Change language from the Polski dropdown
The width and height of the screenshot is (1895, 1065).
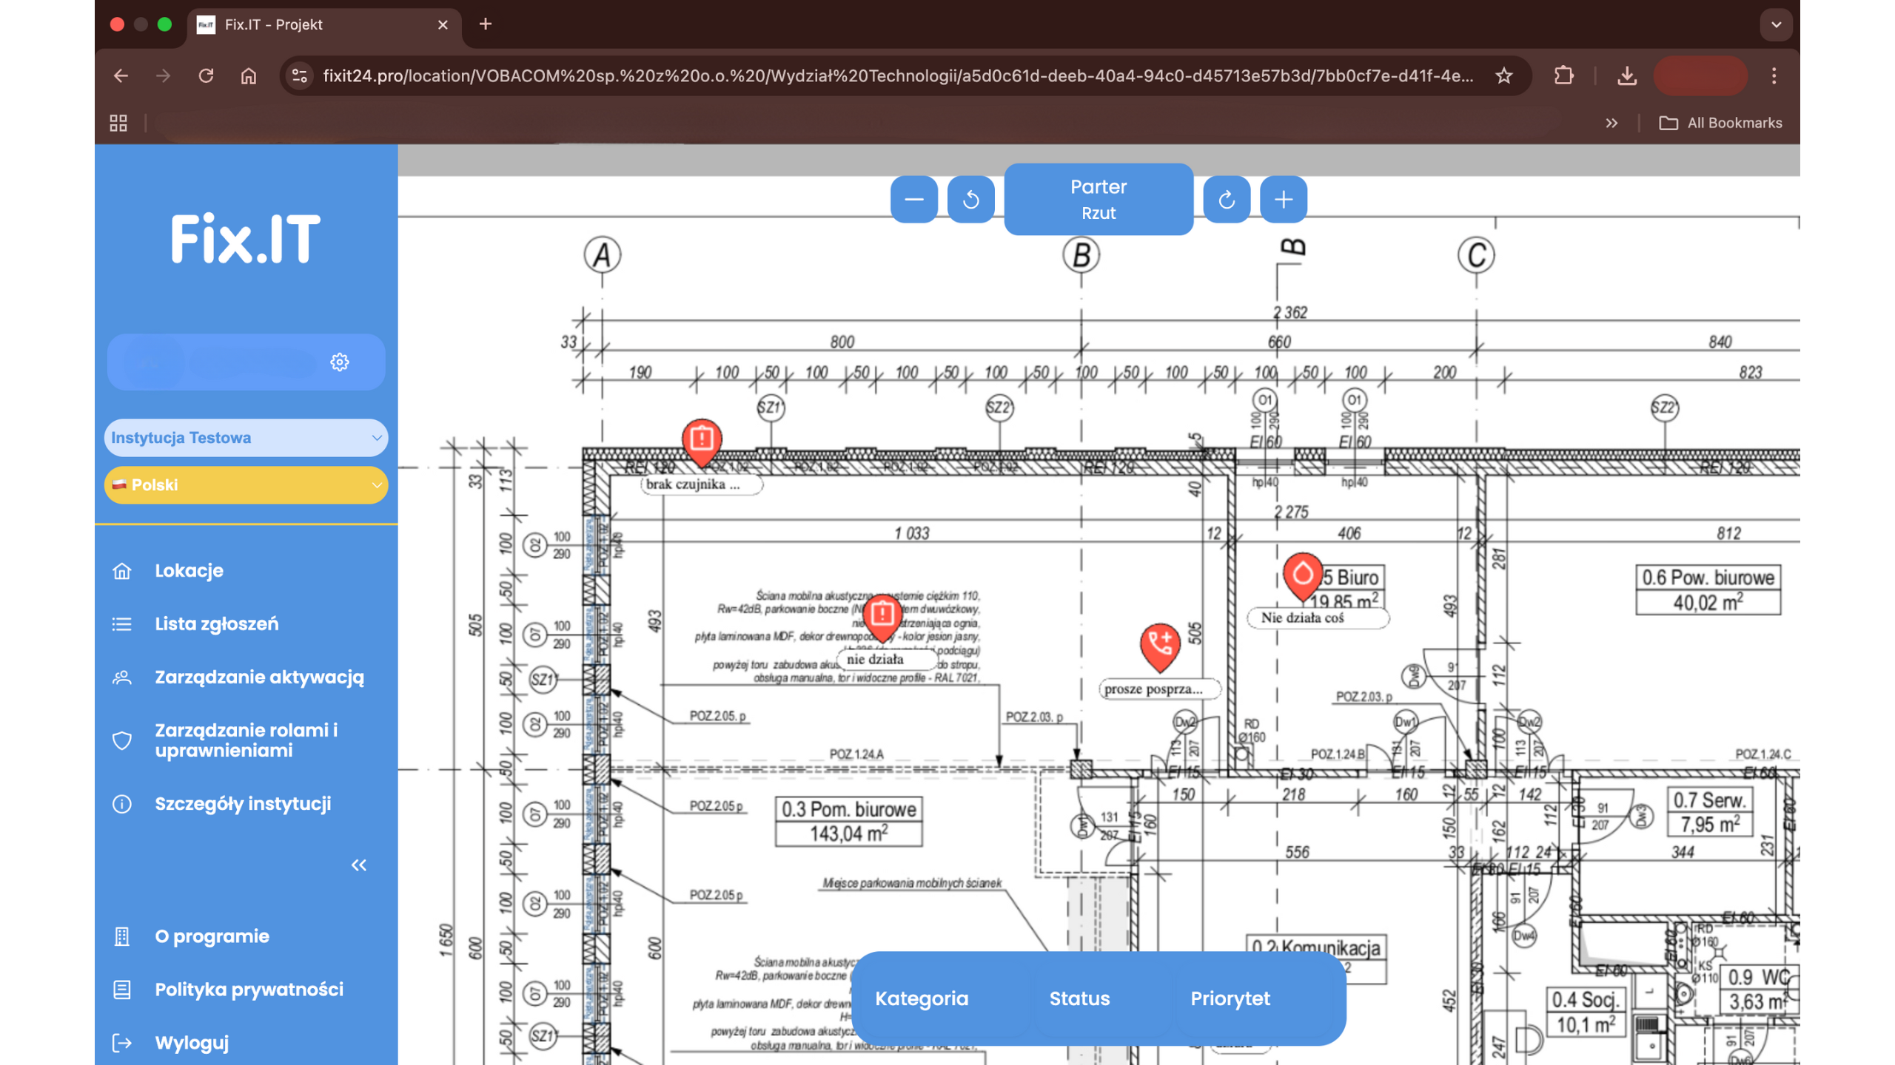pyautogui.click(x=246, y=484)
